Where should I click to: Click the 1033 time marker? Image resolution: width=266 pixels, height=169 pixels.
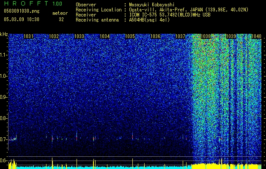click(79, 36)
